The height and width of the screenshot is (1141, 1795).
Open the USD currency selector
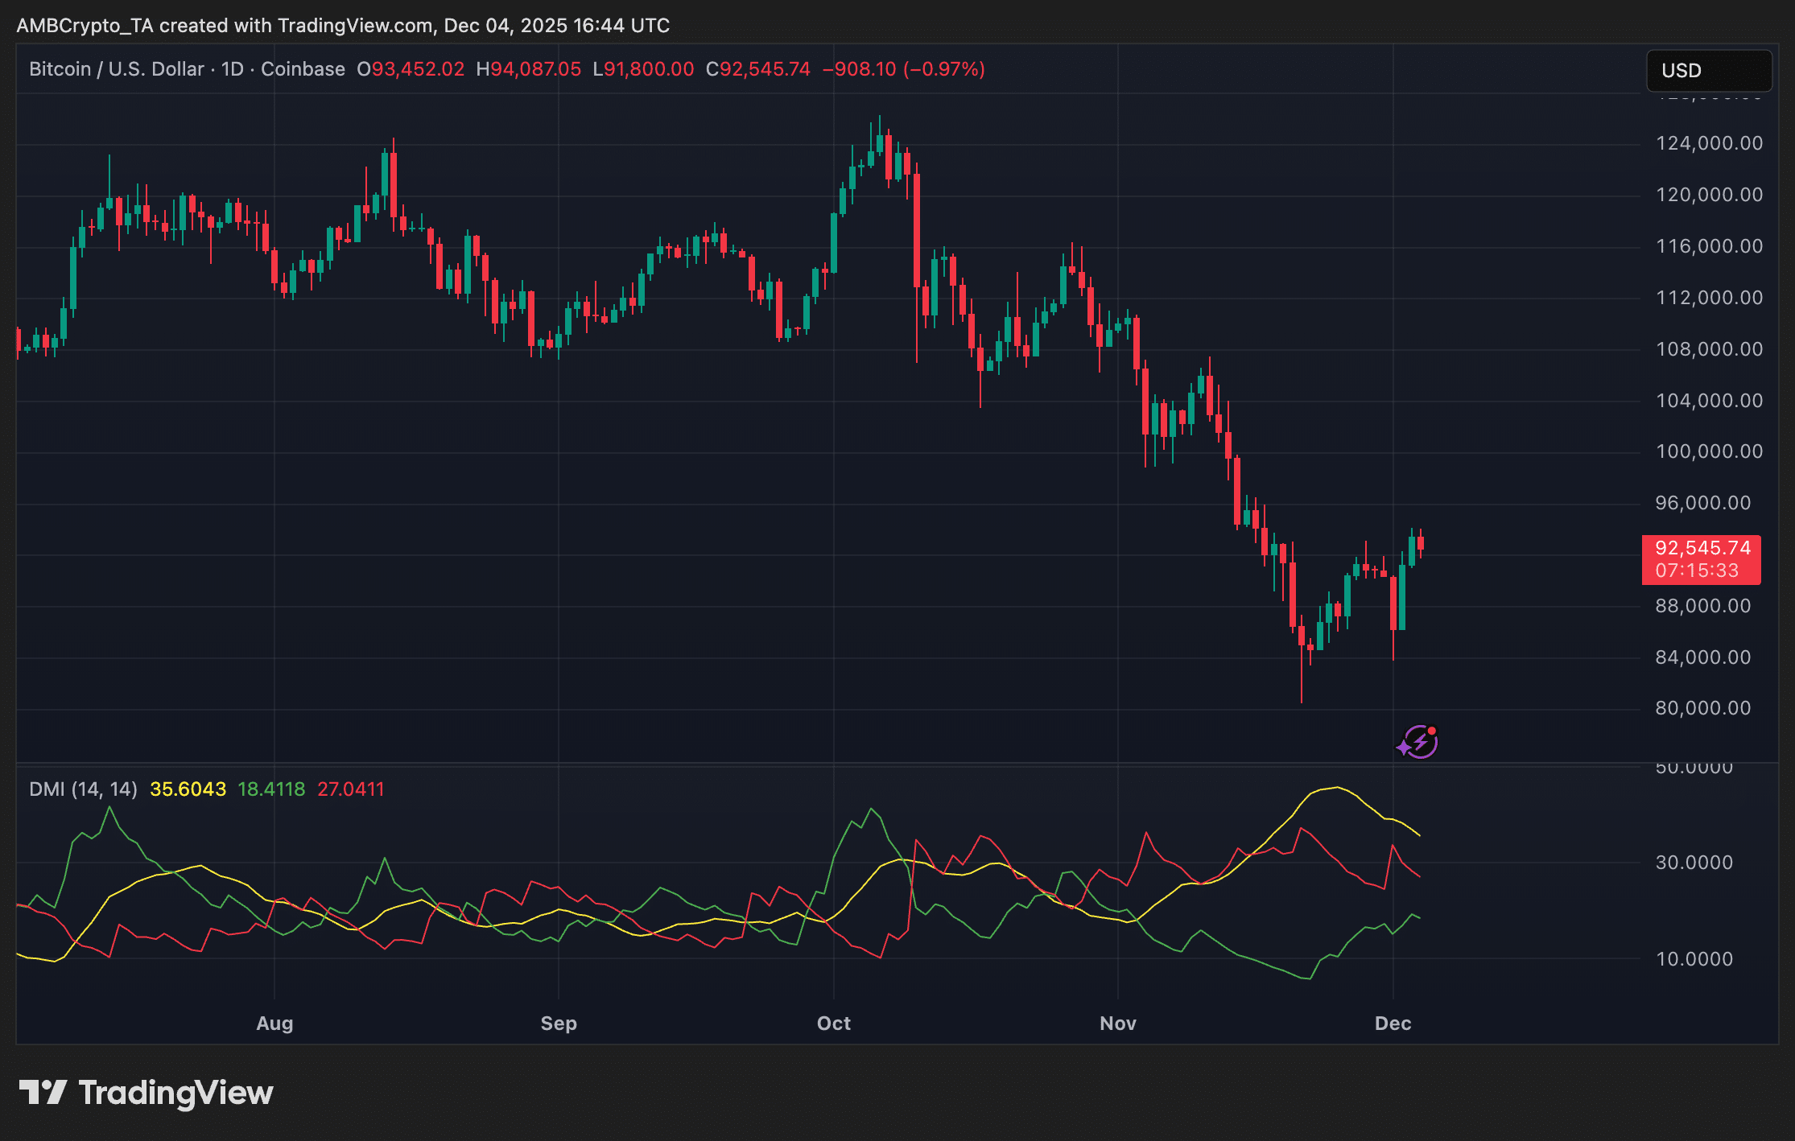[x=1708, y=71]
